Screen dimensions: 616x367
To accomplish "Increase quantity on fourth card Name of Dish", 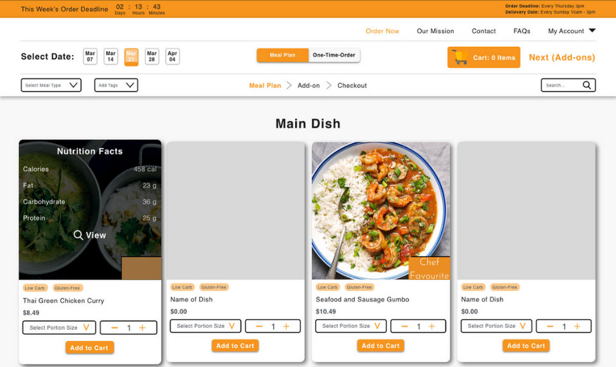I will (577, 326).
